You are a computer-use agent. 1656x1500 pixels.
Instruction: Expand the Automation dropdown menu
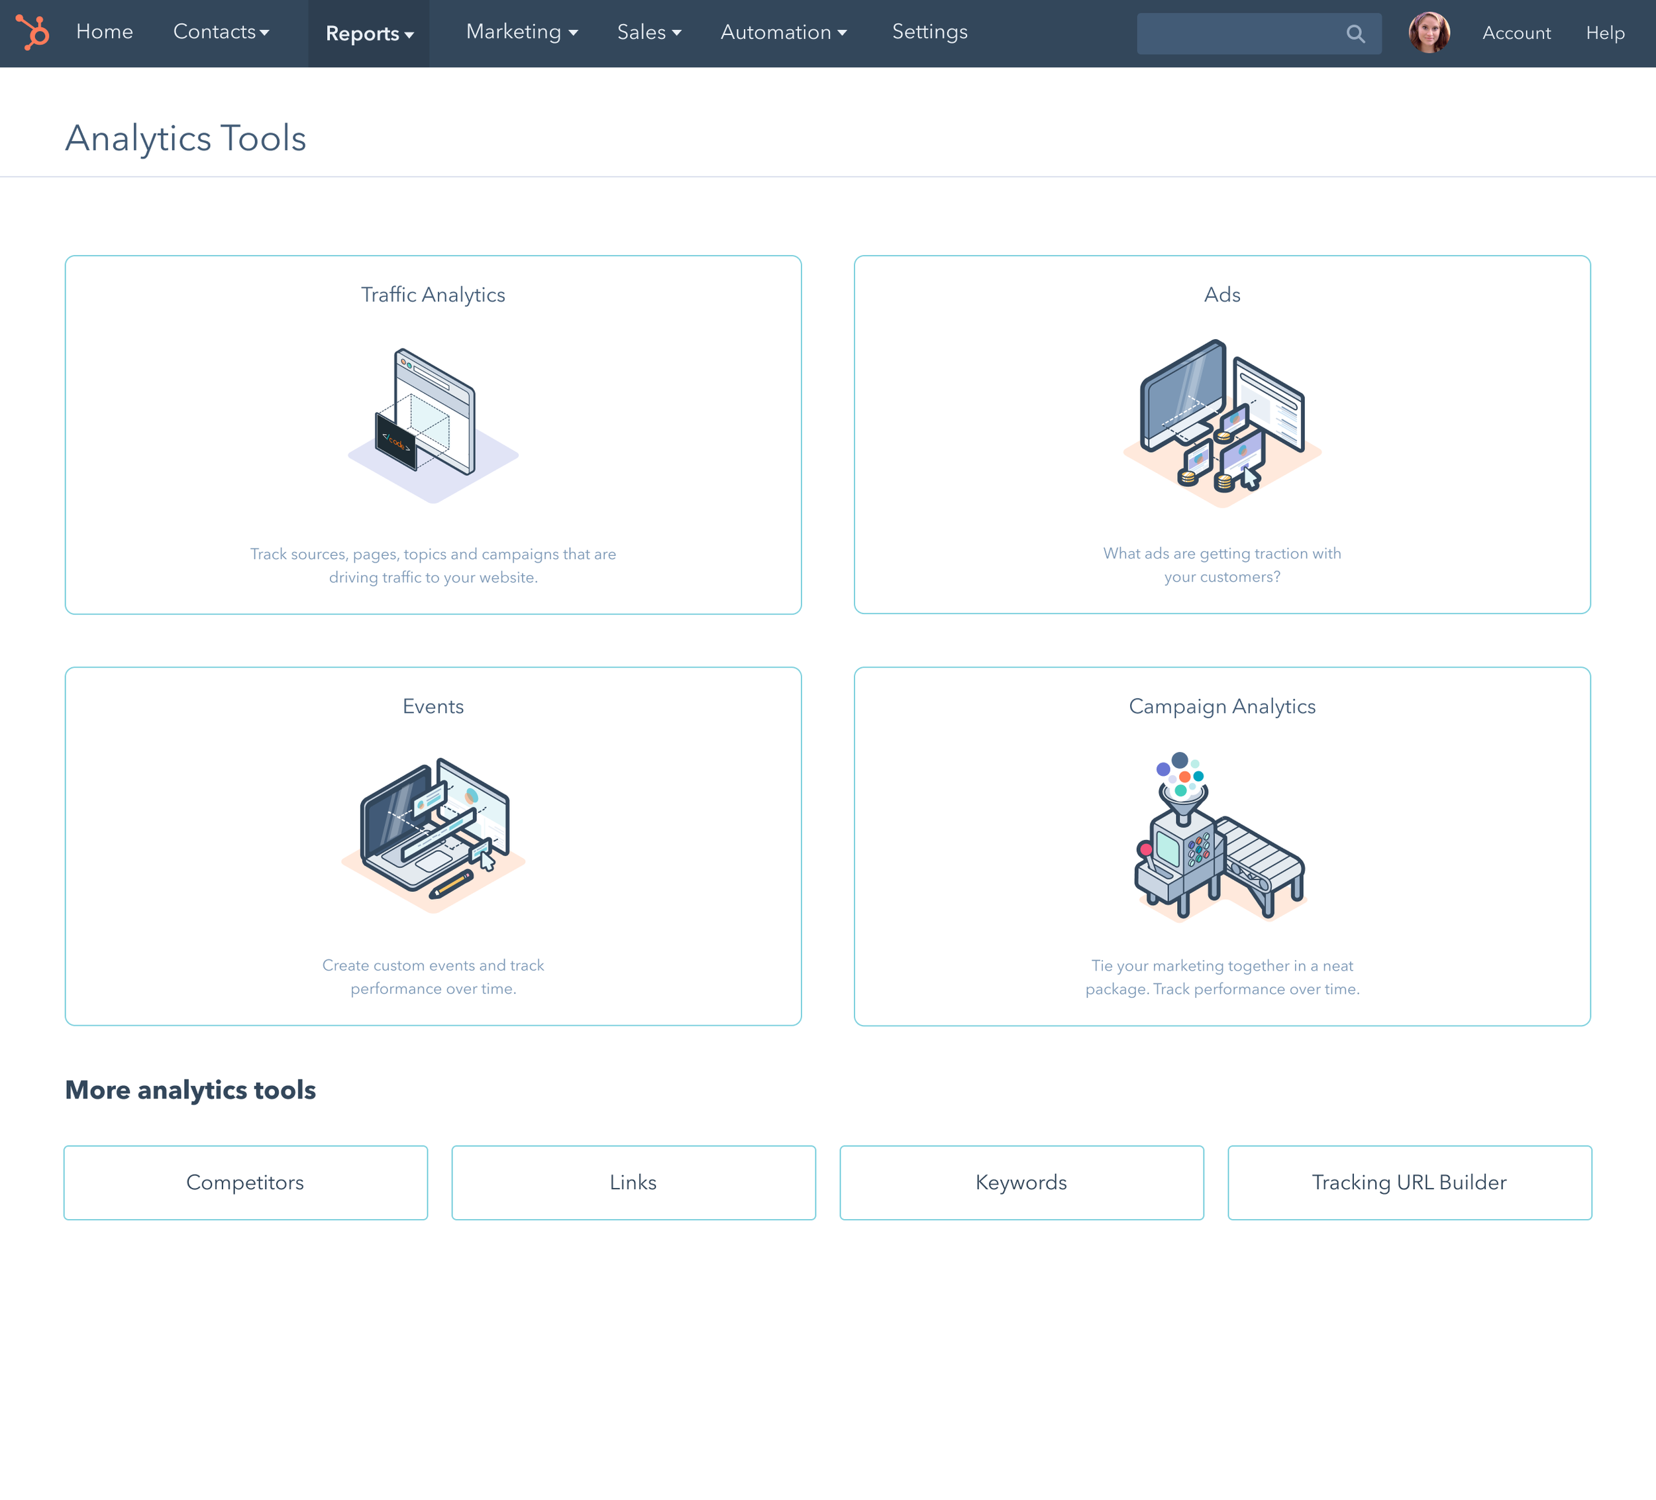(x=783, y=32)
